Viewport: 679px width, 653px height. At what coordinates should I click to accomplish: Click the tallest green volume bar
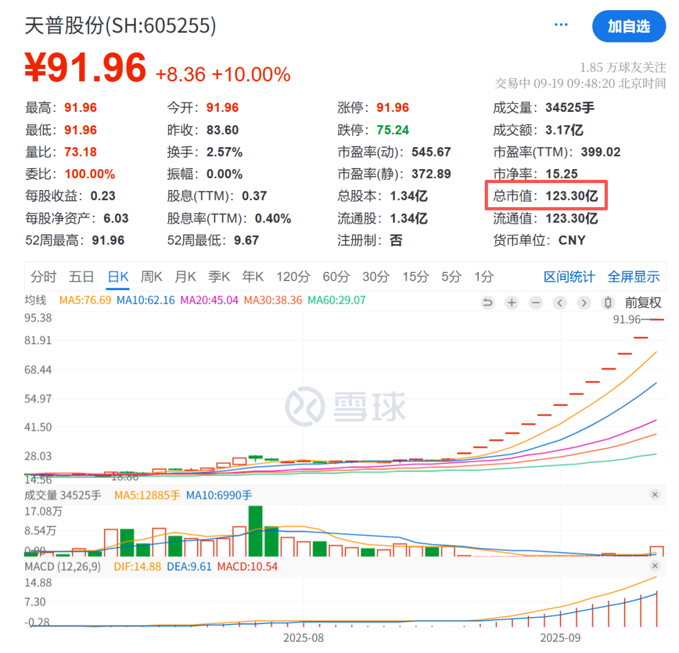coord(255,531)
